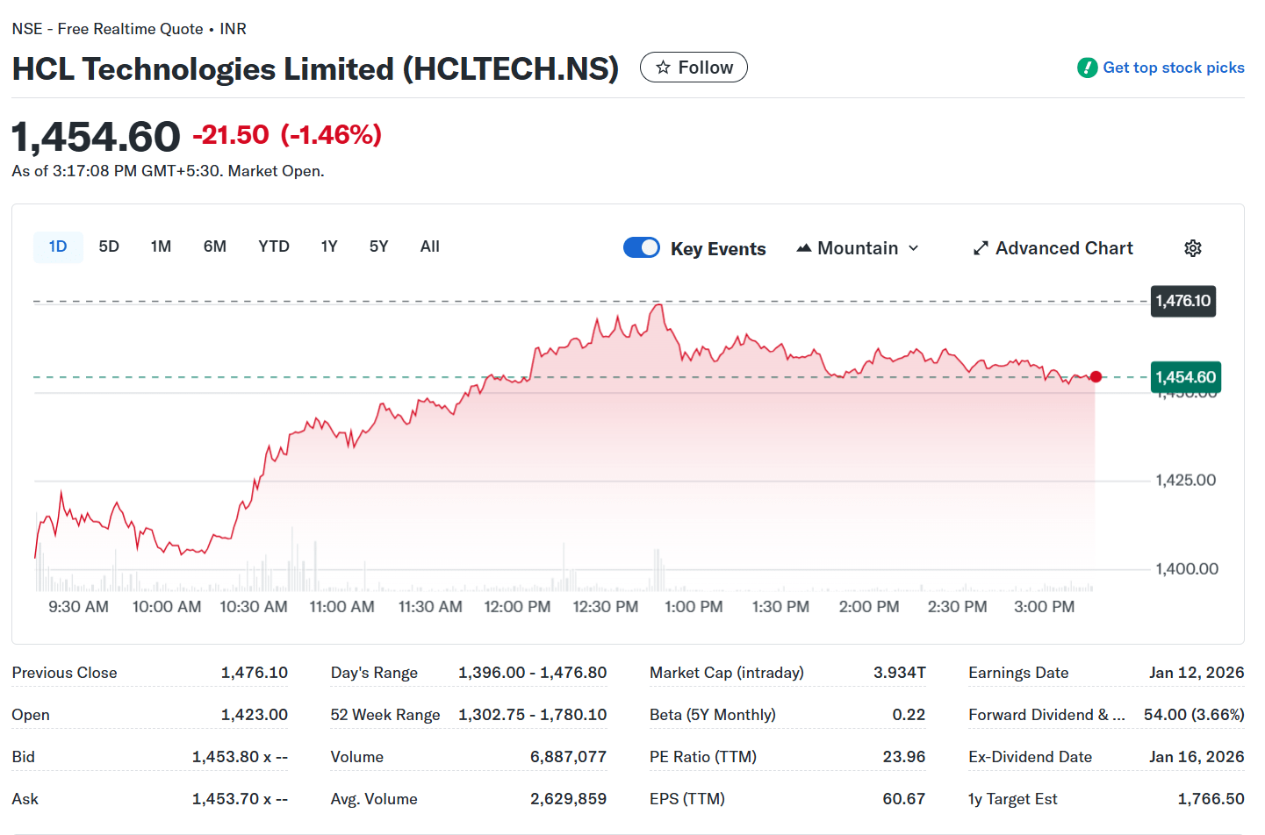Click the red current-price dot on the chart

pyautogui.click(x=1096, y=376)
